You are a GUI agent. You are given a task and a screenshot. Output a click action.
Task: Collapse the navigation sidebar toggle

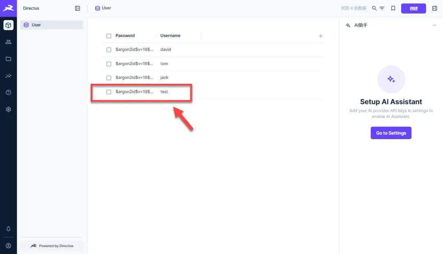tap(78, 8)
